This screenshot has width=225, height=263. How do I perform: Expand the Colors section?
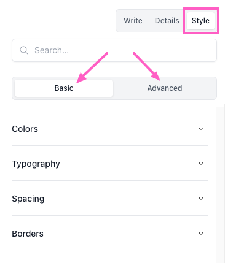click(110, 129)
